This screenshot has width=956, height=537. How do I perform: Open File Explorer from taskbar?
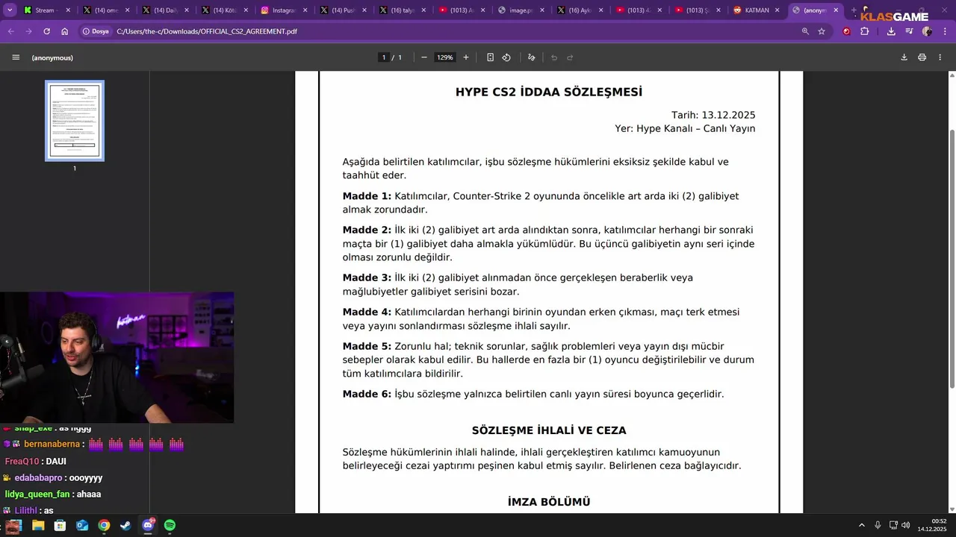[x=38, y=525]
